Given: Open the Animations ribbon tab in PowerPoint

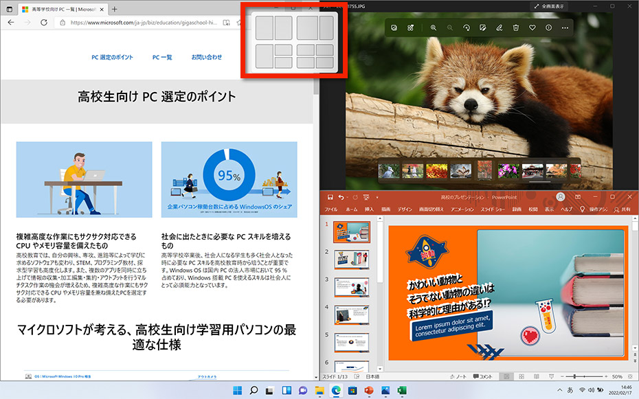Looking at the screenshot, I should pos(462,209).
